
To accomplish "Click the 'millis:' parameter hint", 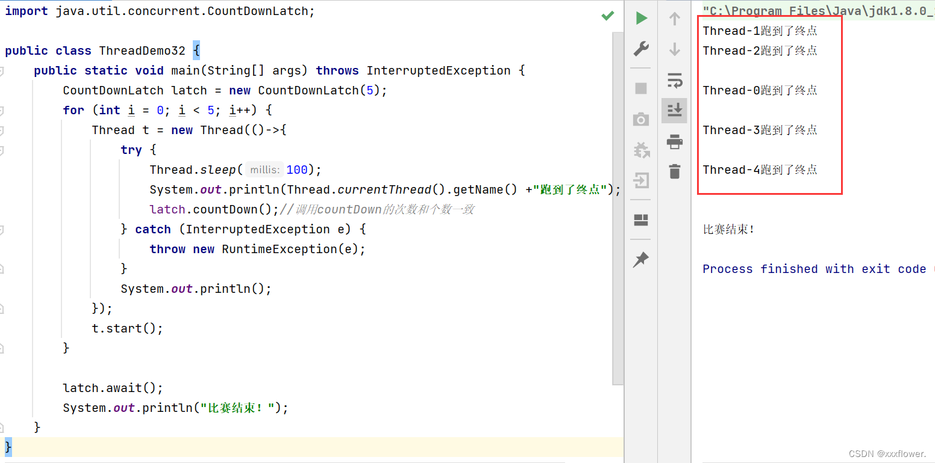I will pos(265,170).
